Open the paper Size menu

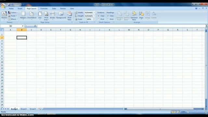(40, 16)
